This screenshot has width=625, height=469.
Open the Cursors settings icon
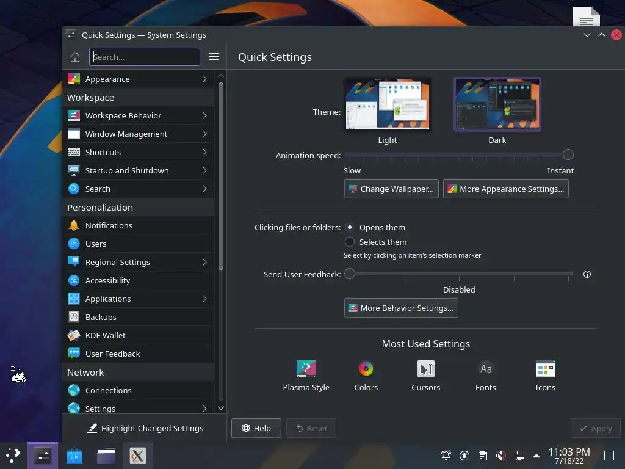pyautogui.click(x=425, y=369)
